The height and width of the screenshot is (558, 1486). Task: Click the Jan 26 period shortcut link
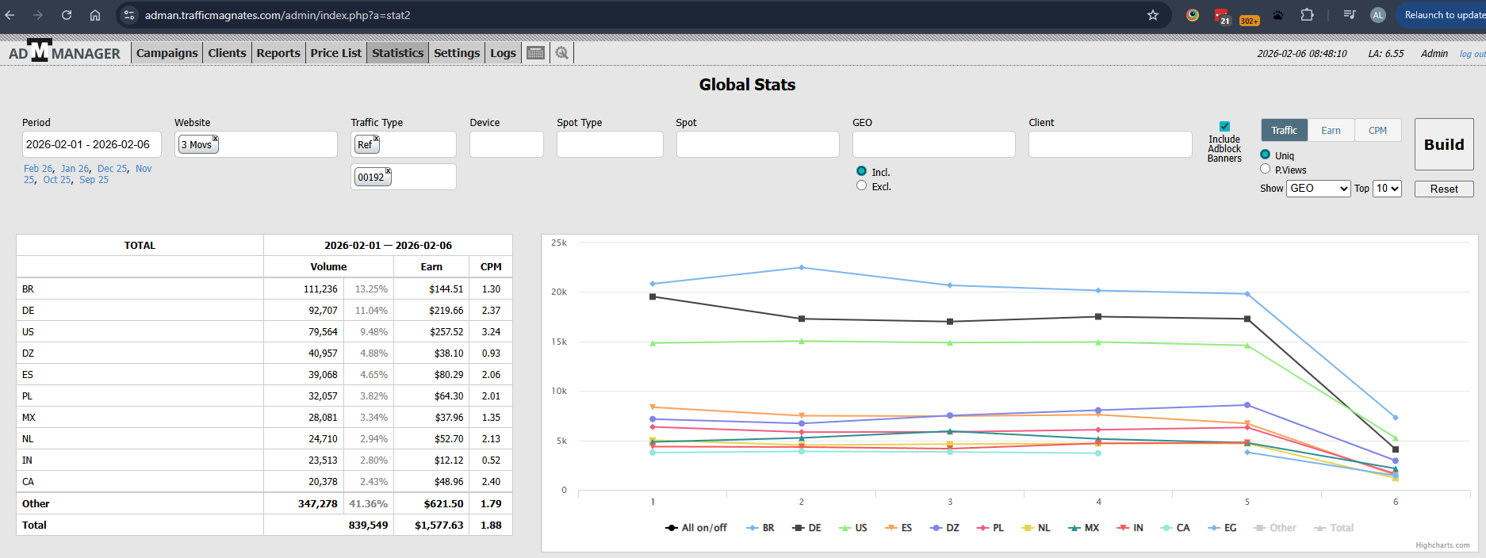tap(75, 169)
